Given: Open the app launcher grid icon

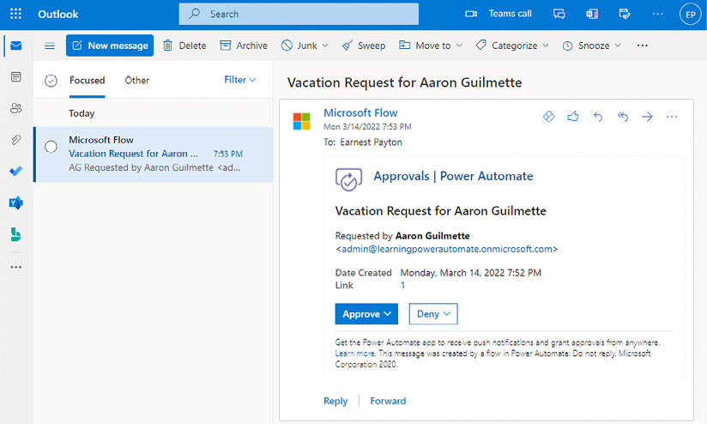Looking at the screenshot, I should 15,14.
